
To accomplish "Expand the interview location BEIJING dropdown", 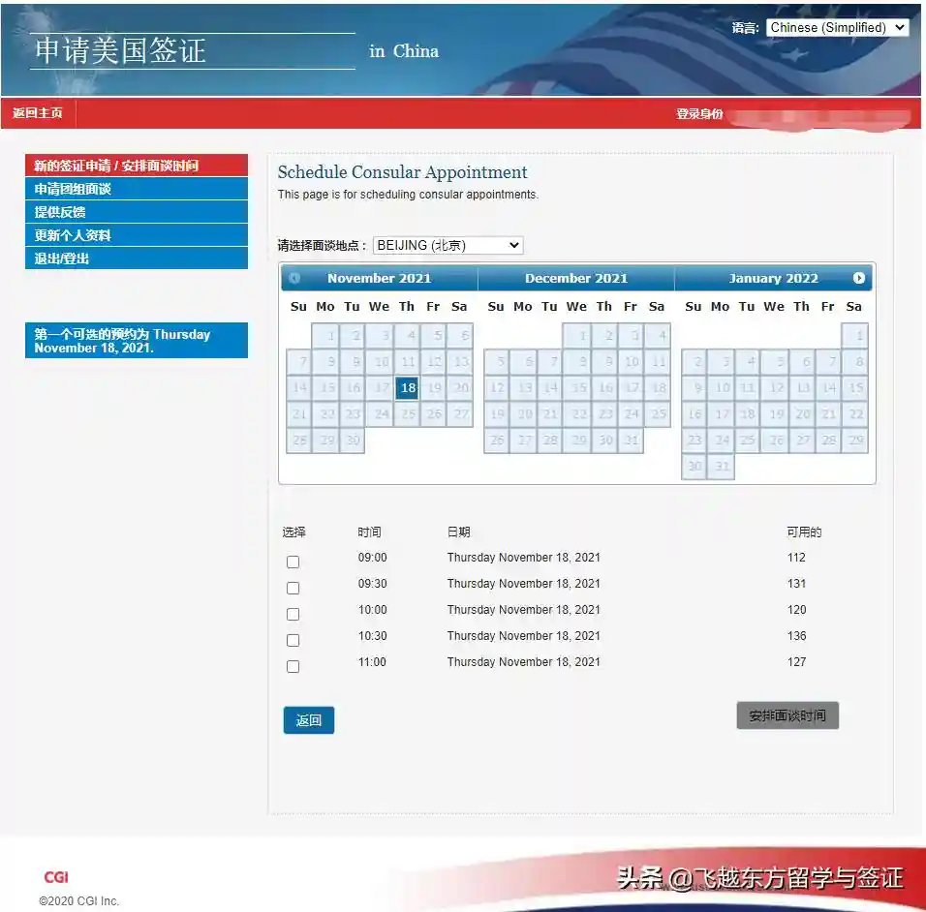I will click(448, 246).
